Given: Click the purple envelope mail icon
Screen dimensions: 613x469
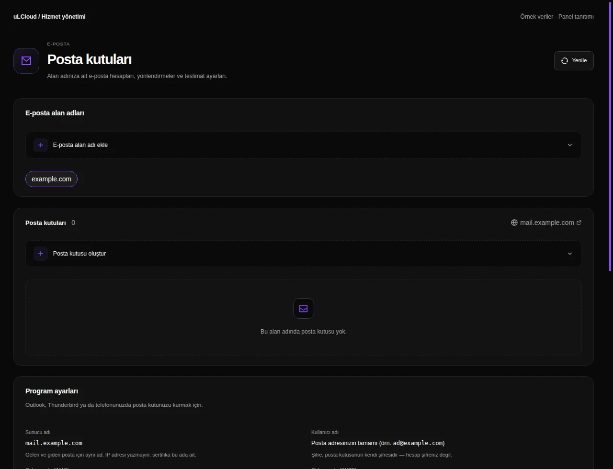Looking at the screenshot, I should (x=26, y=61).
